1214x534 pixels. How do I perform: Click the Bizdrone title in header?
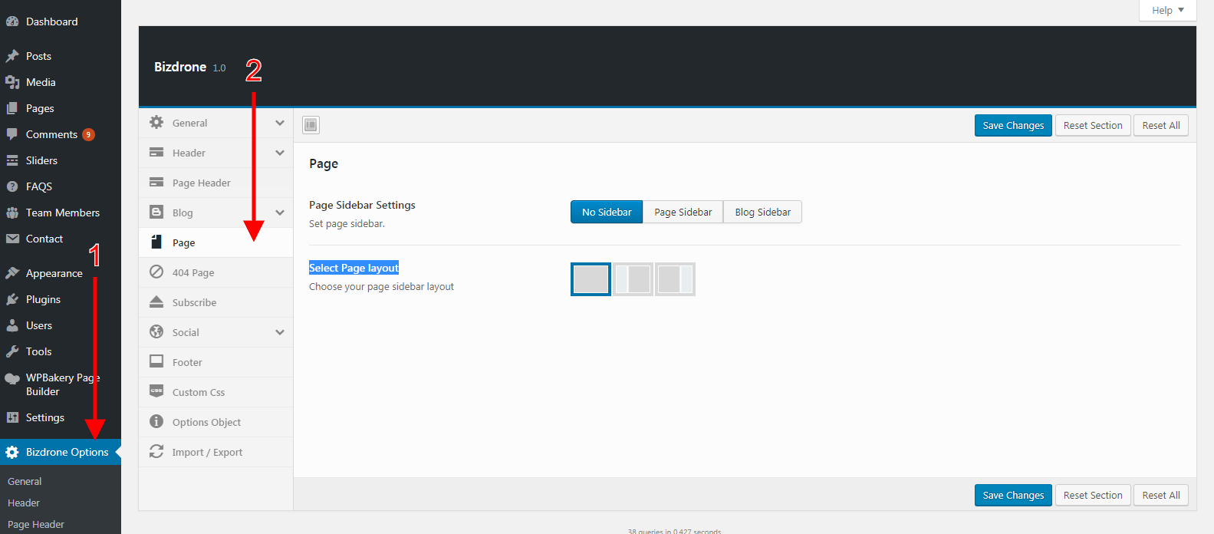point(180,67)
